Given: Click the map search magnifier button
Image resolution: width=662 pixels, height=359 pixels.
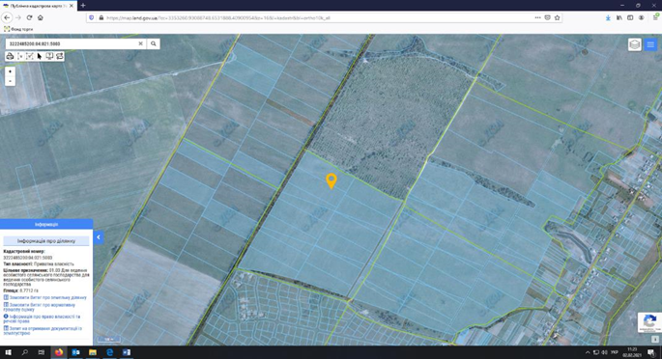Looking at the screenshot, I should [154, 43].
